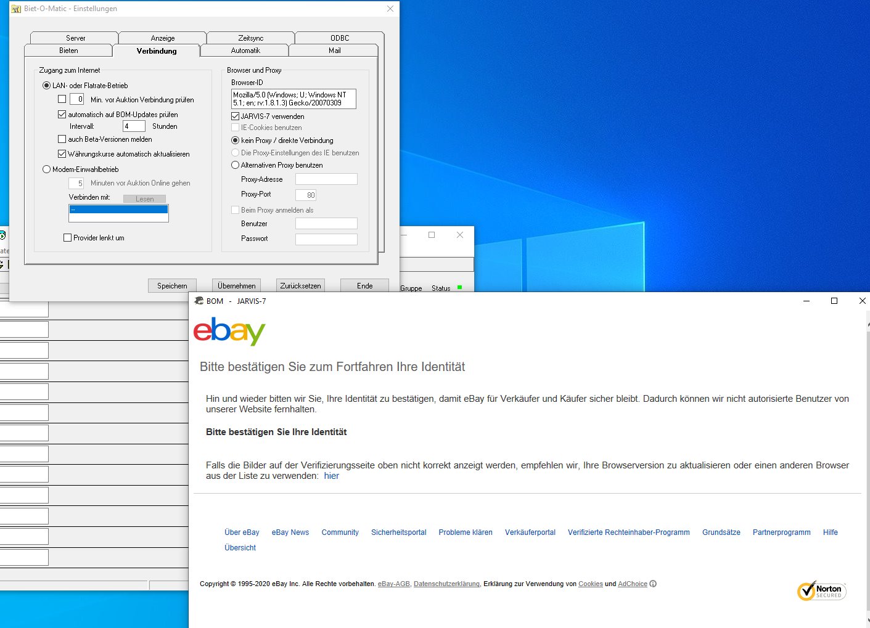The width and height of the screenshot is (870, 628).
Task: Click the Norton Secured badge
Action: click(821, 591)
